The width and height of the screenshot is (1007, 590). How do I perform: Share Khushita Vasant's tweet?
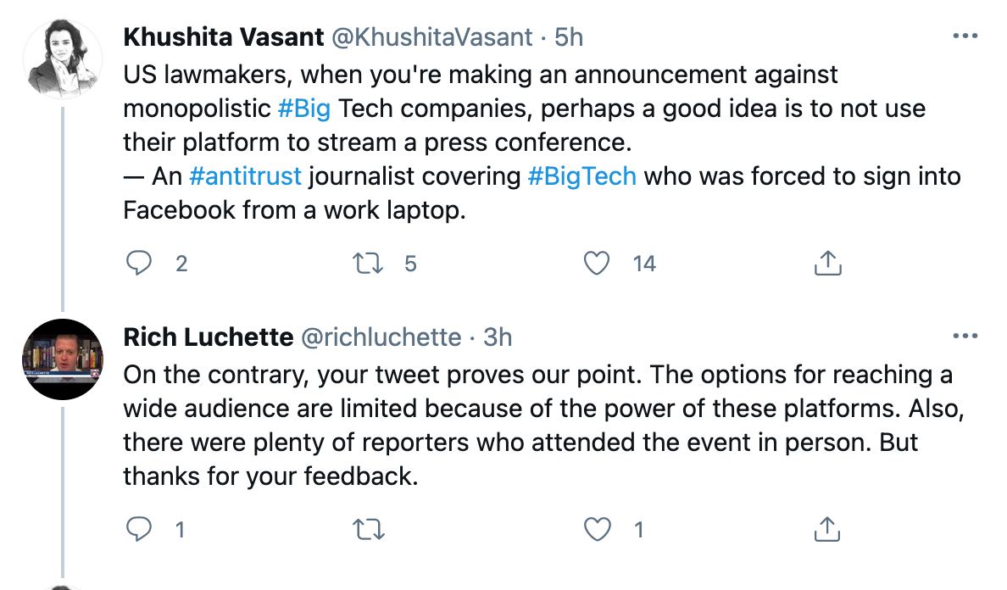(x=827, y=264)
